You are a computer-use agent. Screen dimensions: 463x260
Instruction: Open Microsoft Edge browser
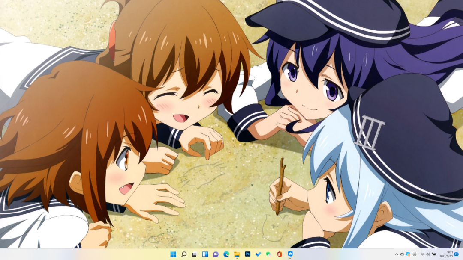tap(226, 254)
